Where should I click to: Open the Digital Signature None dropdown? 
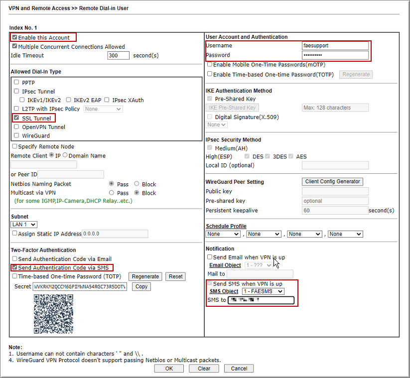point(217,125)
